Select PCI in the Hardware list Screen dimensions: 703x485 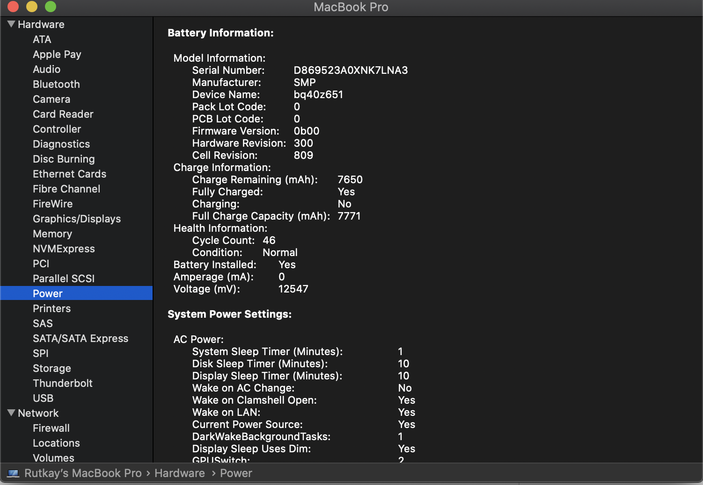point(41,264)
